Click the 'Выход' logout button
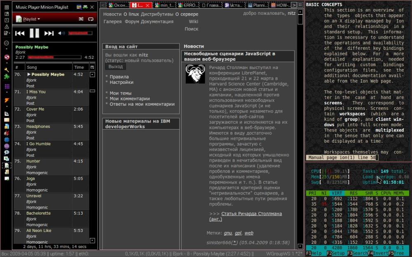Screen dimensions: 412x257 point(116,67)
